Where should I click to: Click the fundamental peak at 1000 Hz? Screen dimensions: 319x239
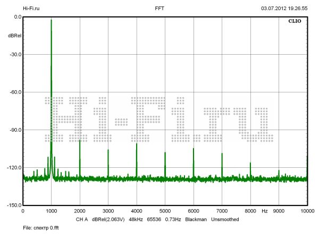(x=51, y=21)
